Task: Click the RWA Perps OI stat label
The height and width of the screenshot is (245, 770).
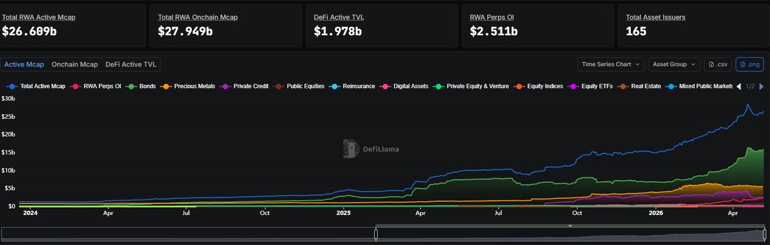Action: pyautogui.click(x=492, y=17)
